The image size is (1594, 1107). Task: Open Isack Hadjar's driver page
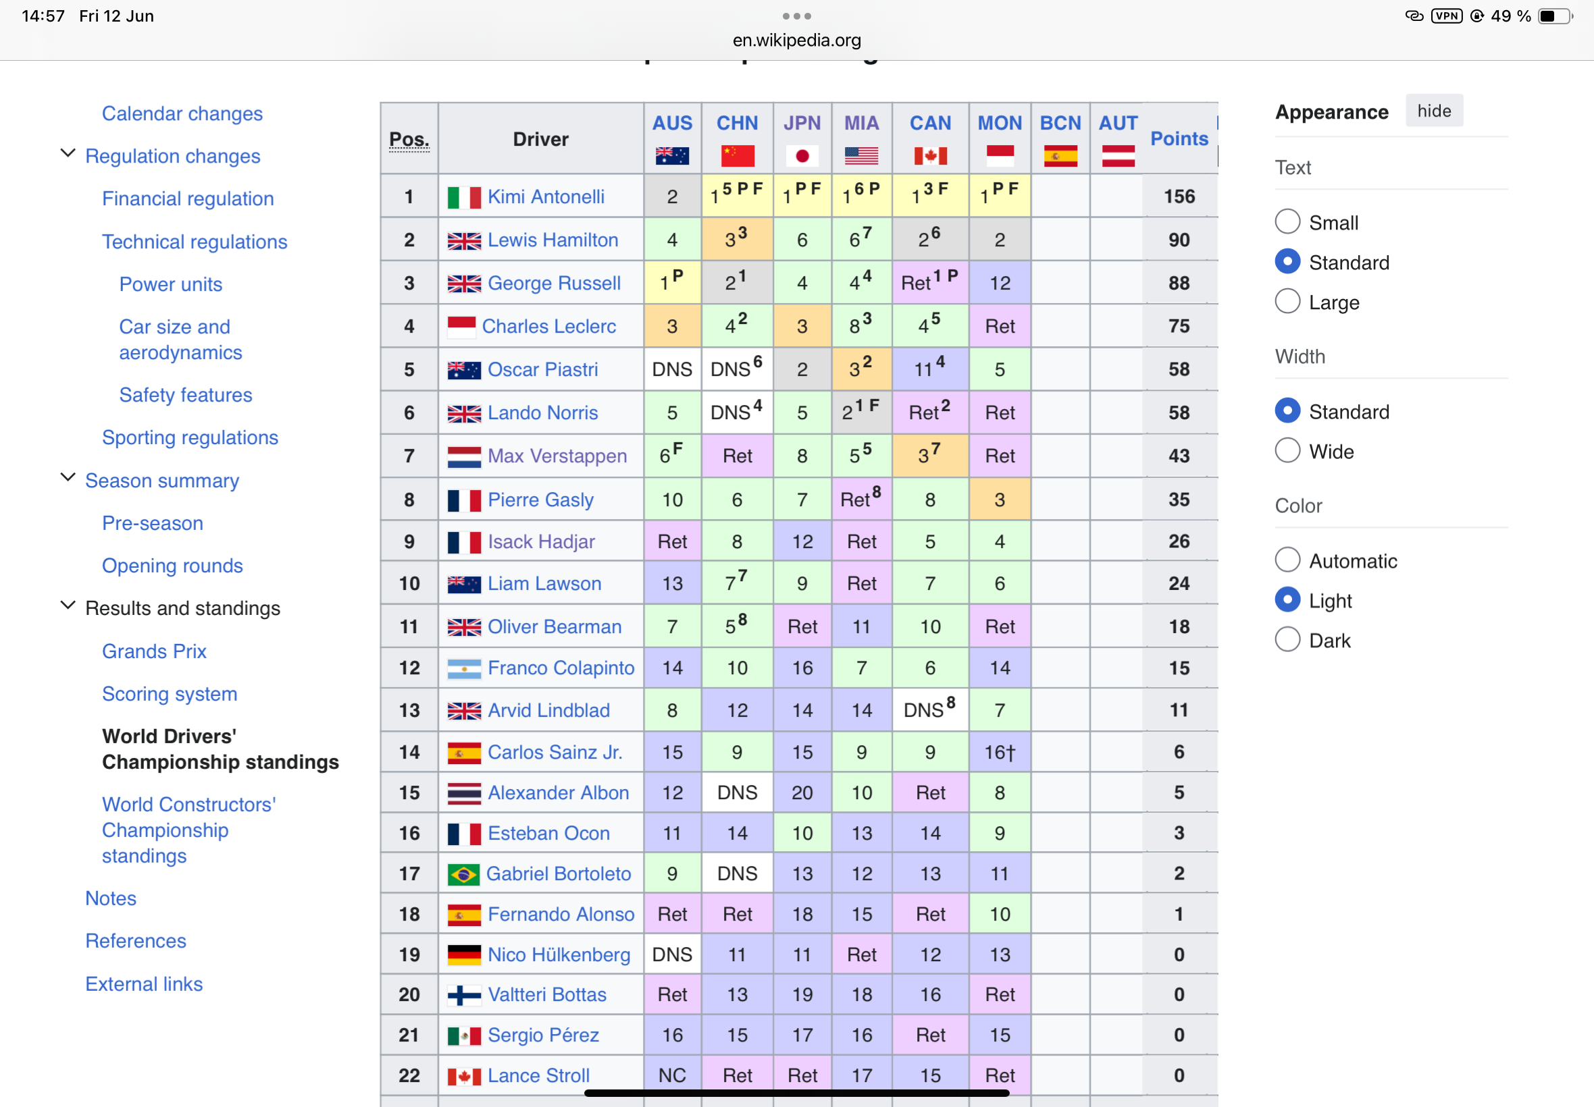pos(541,543)
